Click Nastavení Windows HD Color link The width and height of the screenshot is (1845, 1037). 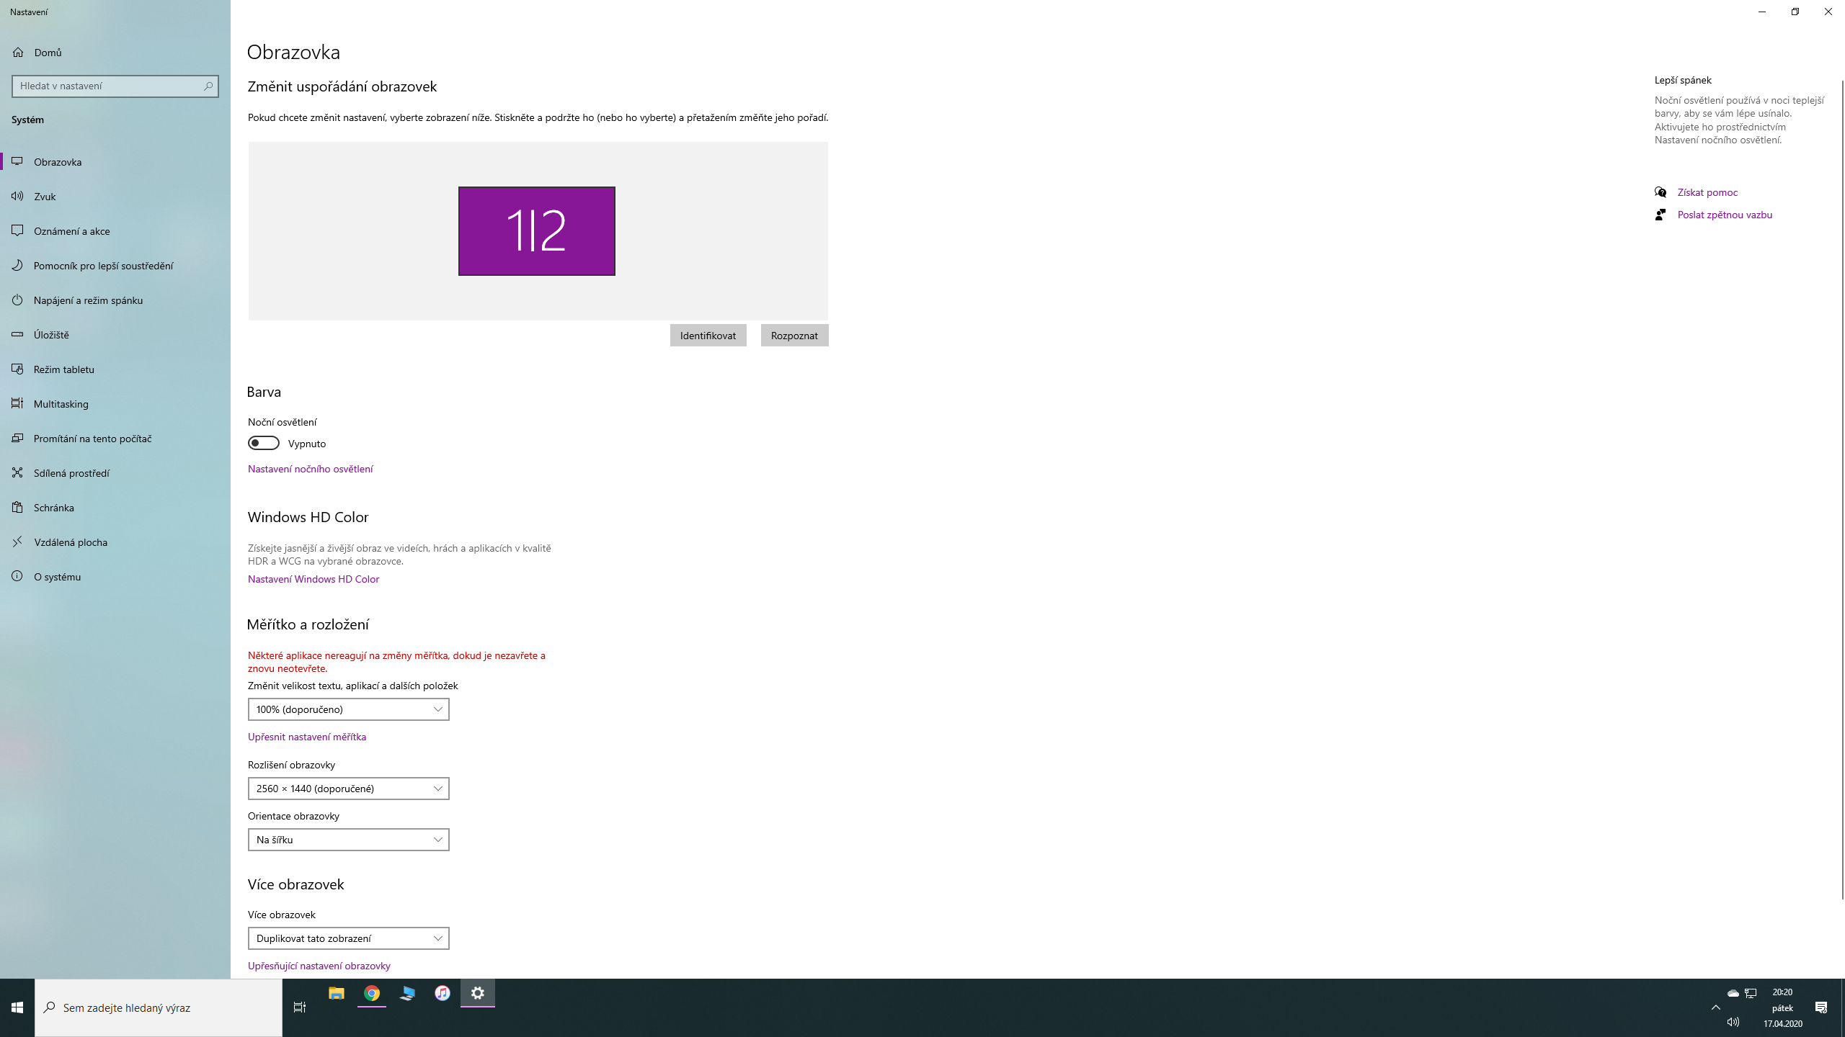314,579
